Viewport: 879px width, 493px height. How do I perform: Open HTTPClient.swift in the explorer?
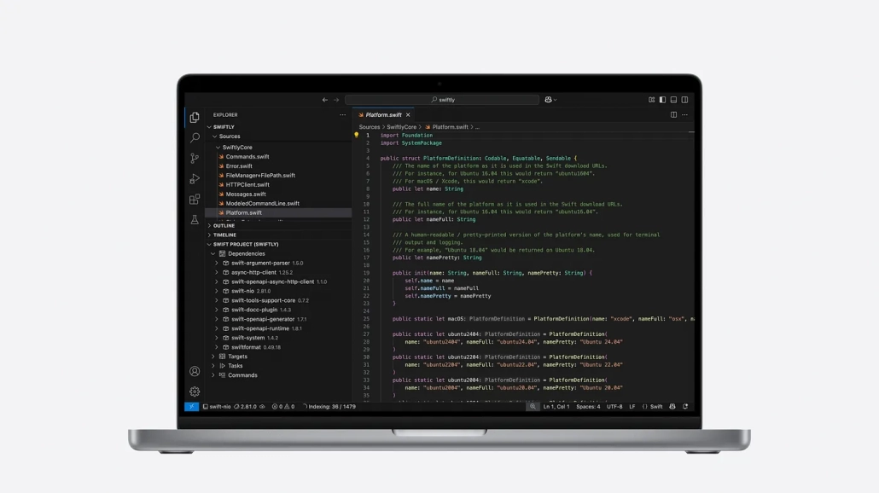[247, 185]
